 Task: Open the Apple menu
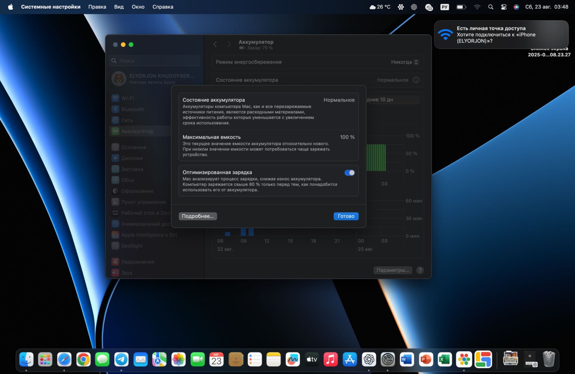[x=10, y=7]
